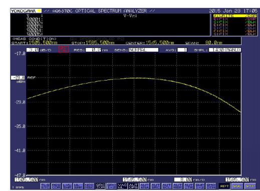Click the YOKOGAWA logo
Image resolution: width=260 pixels, height=191 pixels.
[x=26, y=11]
